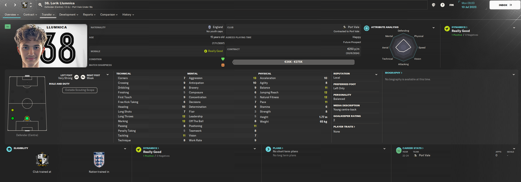The width and height of the screenshot is (521, 182).
Task: Click the England flag icon beside nationality
Action: [210, 27]
